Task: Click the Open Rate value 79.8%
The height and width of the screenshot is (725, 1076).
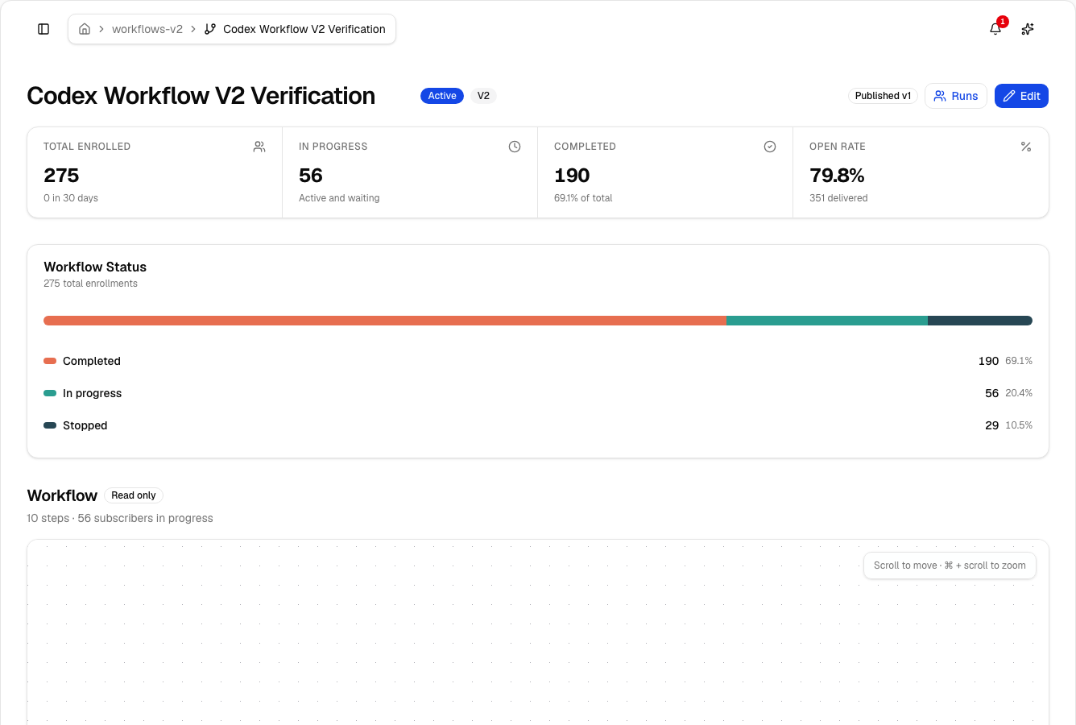Action: (x=837, y=176)
